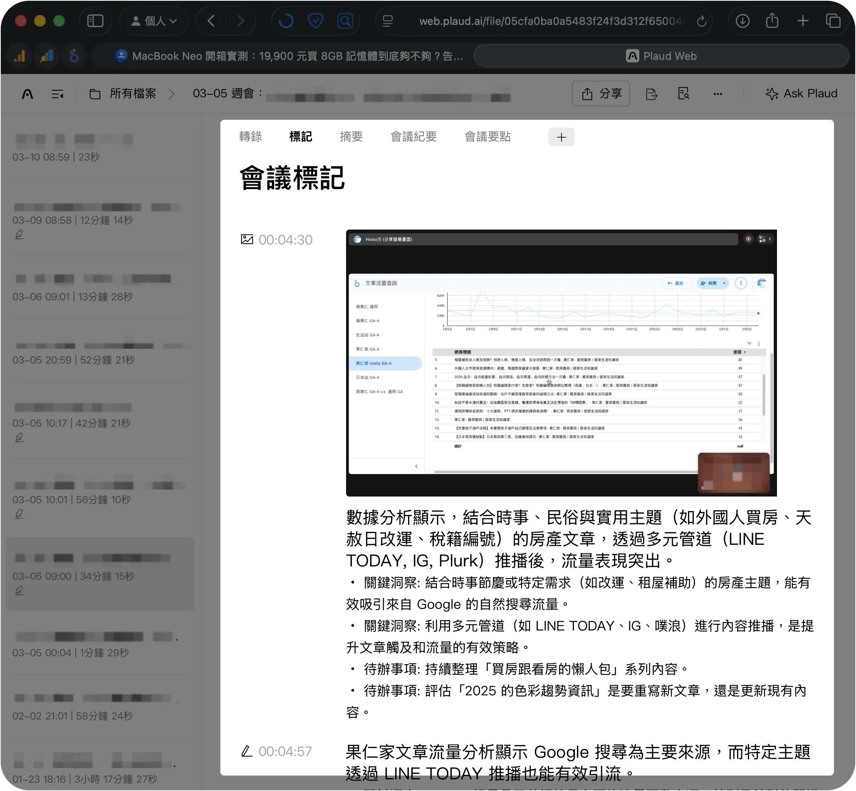Click the pen marker icon beside 00:04:57
Viewport: 856px width, 791px height.
click(247, 751)
